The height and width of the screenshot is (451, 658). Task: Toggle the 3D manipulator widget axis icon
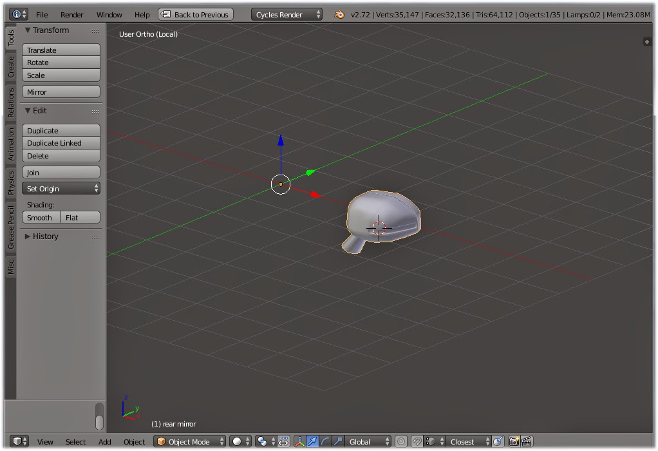click(x=299, y=442)
